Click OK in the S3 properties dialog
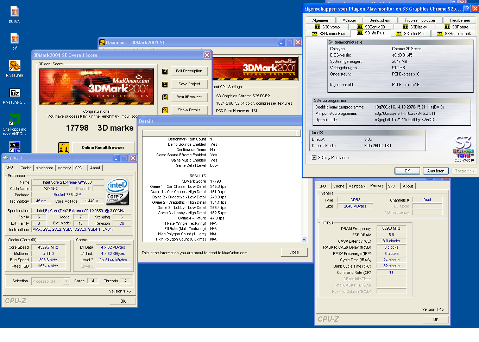Viewport: 479px width, 342px height. [407, 171]
